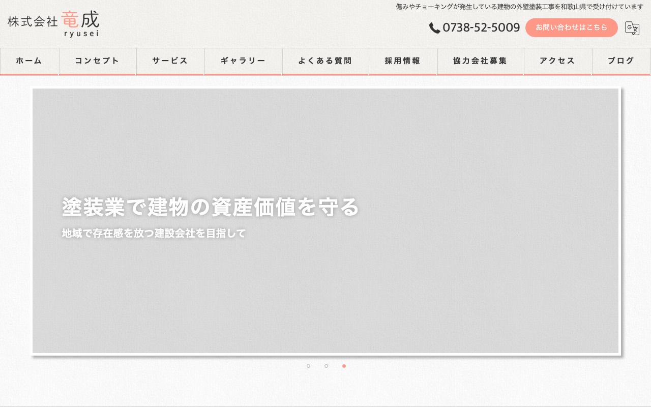
Task: Open よくある質問 in navigation
Action: point(325,61)
